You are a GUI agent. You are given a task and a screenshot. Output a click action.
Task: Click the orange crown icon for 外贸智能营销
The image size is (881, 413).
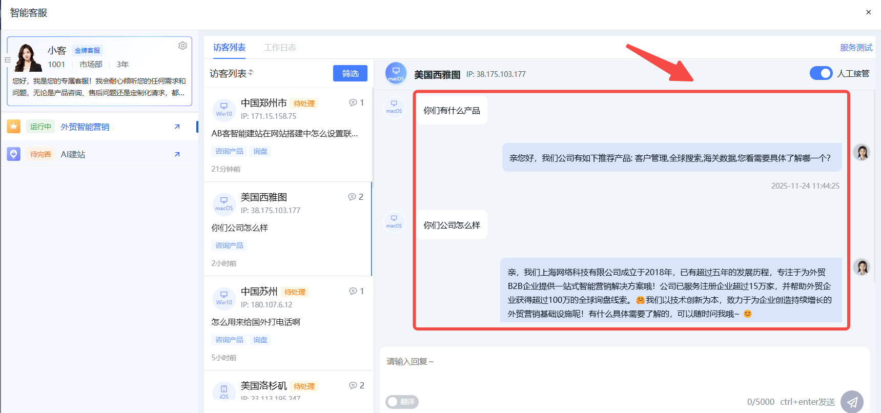[x=14, y=127]
